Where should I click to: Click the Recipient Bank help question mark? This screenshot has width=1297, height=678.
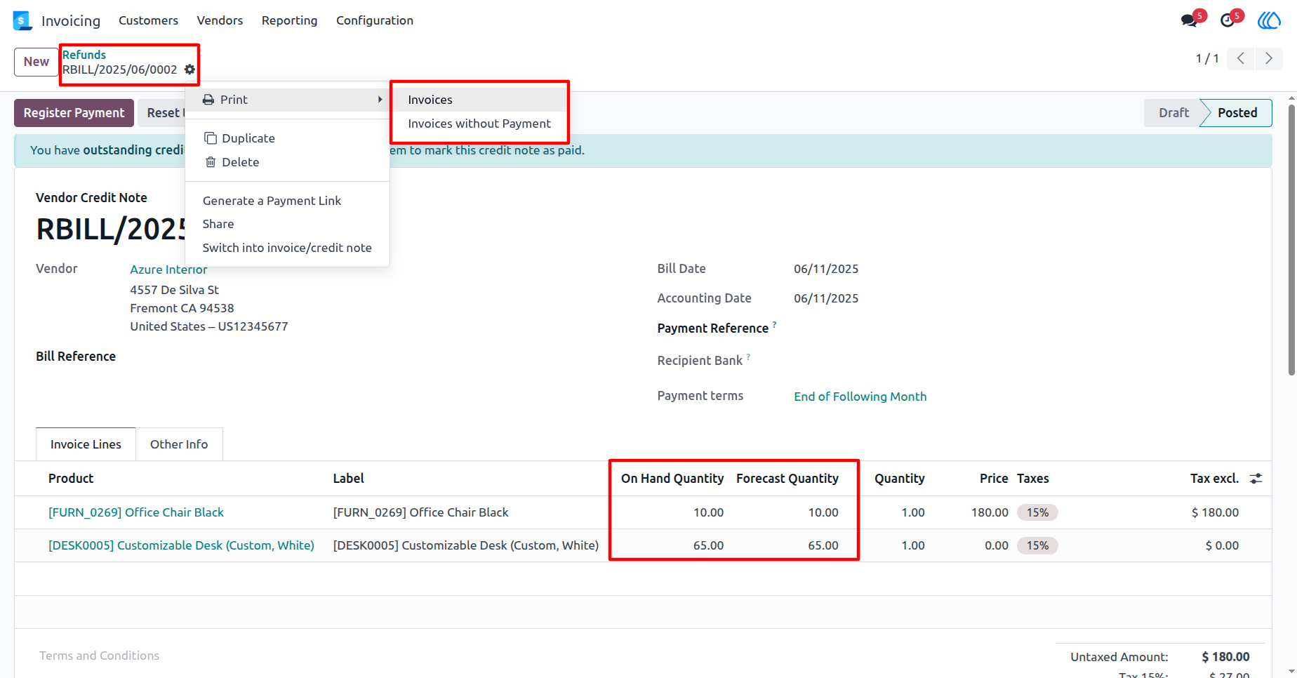coord(748,357)
